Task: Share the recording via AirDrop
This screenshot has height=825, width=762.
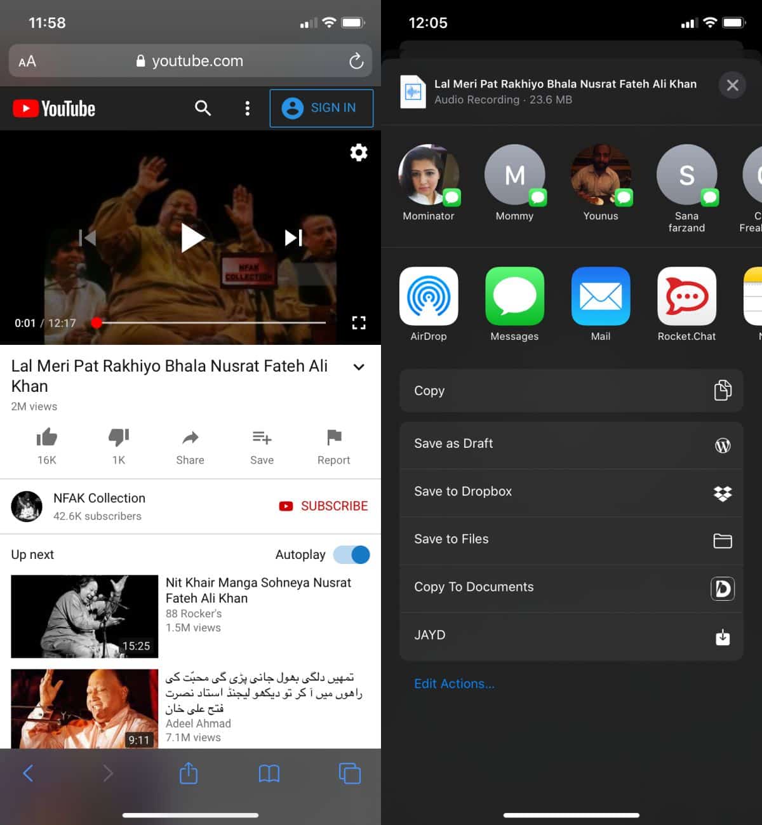Action: pos(429,297)
